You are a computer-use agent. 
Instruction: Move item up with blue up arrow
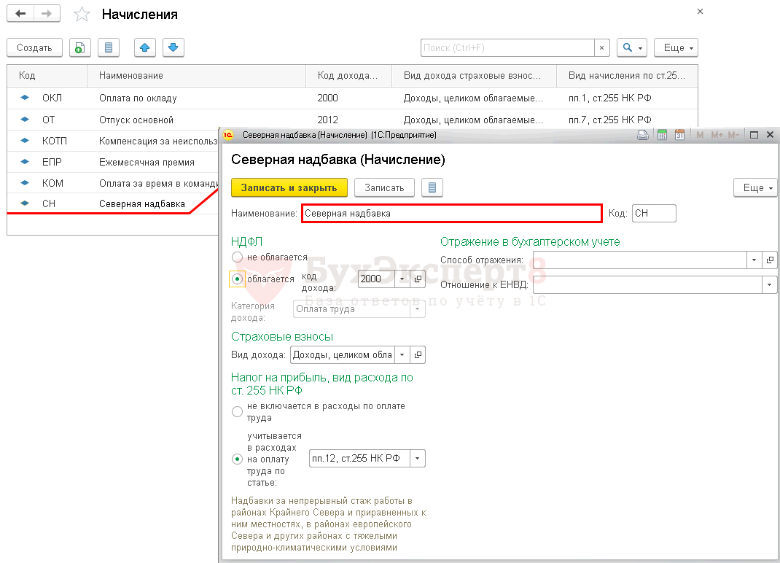[145, 47]
